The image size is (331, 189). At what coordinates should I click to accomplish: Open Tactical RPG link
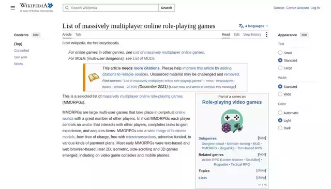click(240, 164)
